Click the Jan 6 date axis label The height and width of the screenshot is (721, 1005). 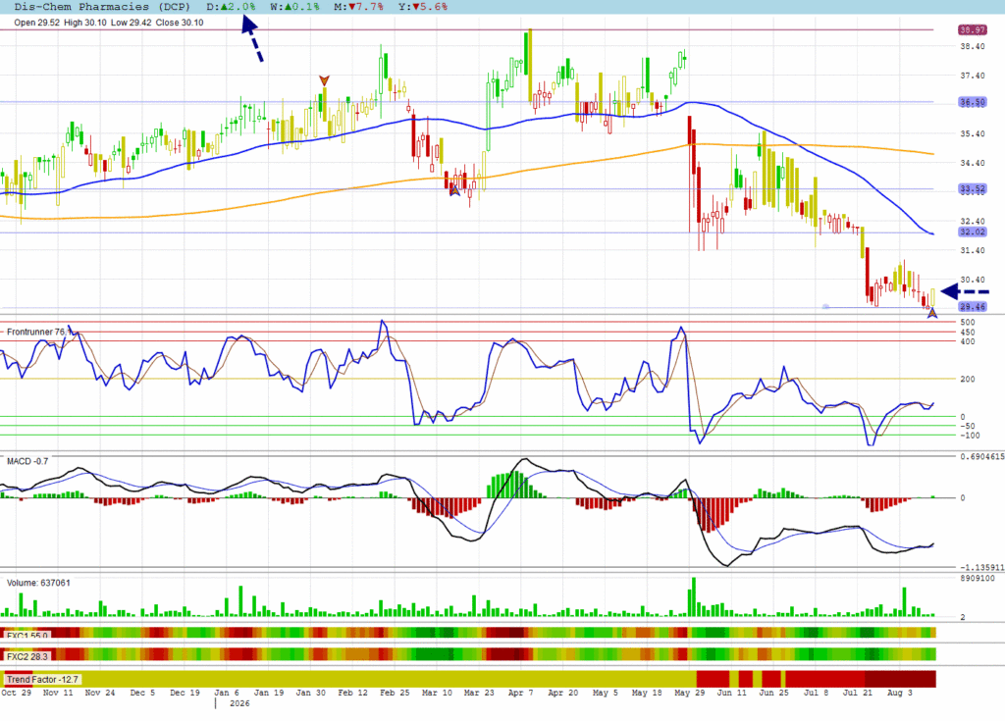pyautogui.click(x=227, y=693)
